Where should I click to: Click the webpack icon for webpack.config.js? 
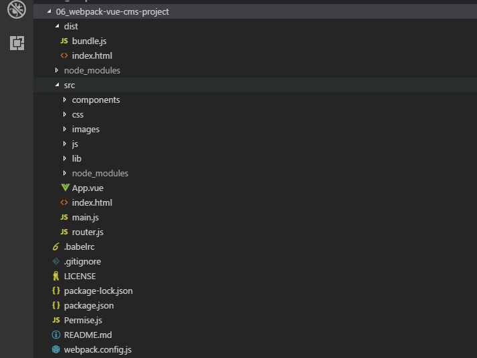coord(56,349)
